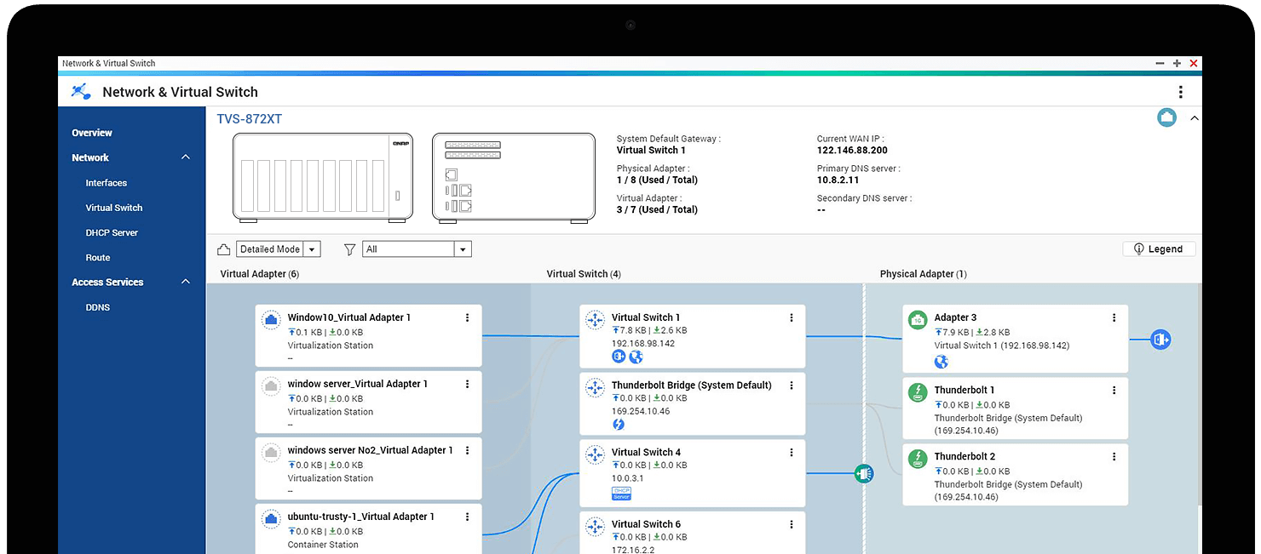
Task: Collapse the Access Services sidebar section
Action: (186, 282)
